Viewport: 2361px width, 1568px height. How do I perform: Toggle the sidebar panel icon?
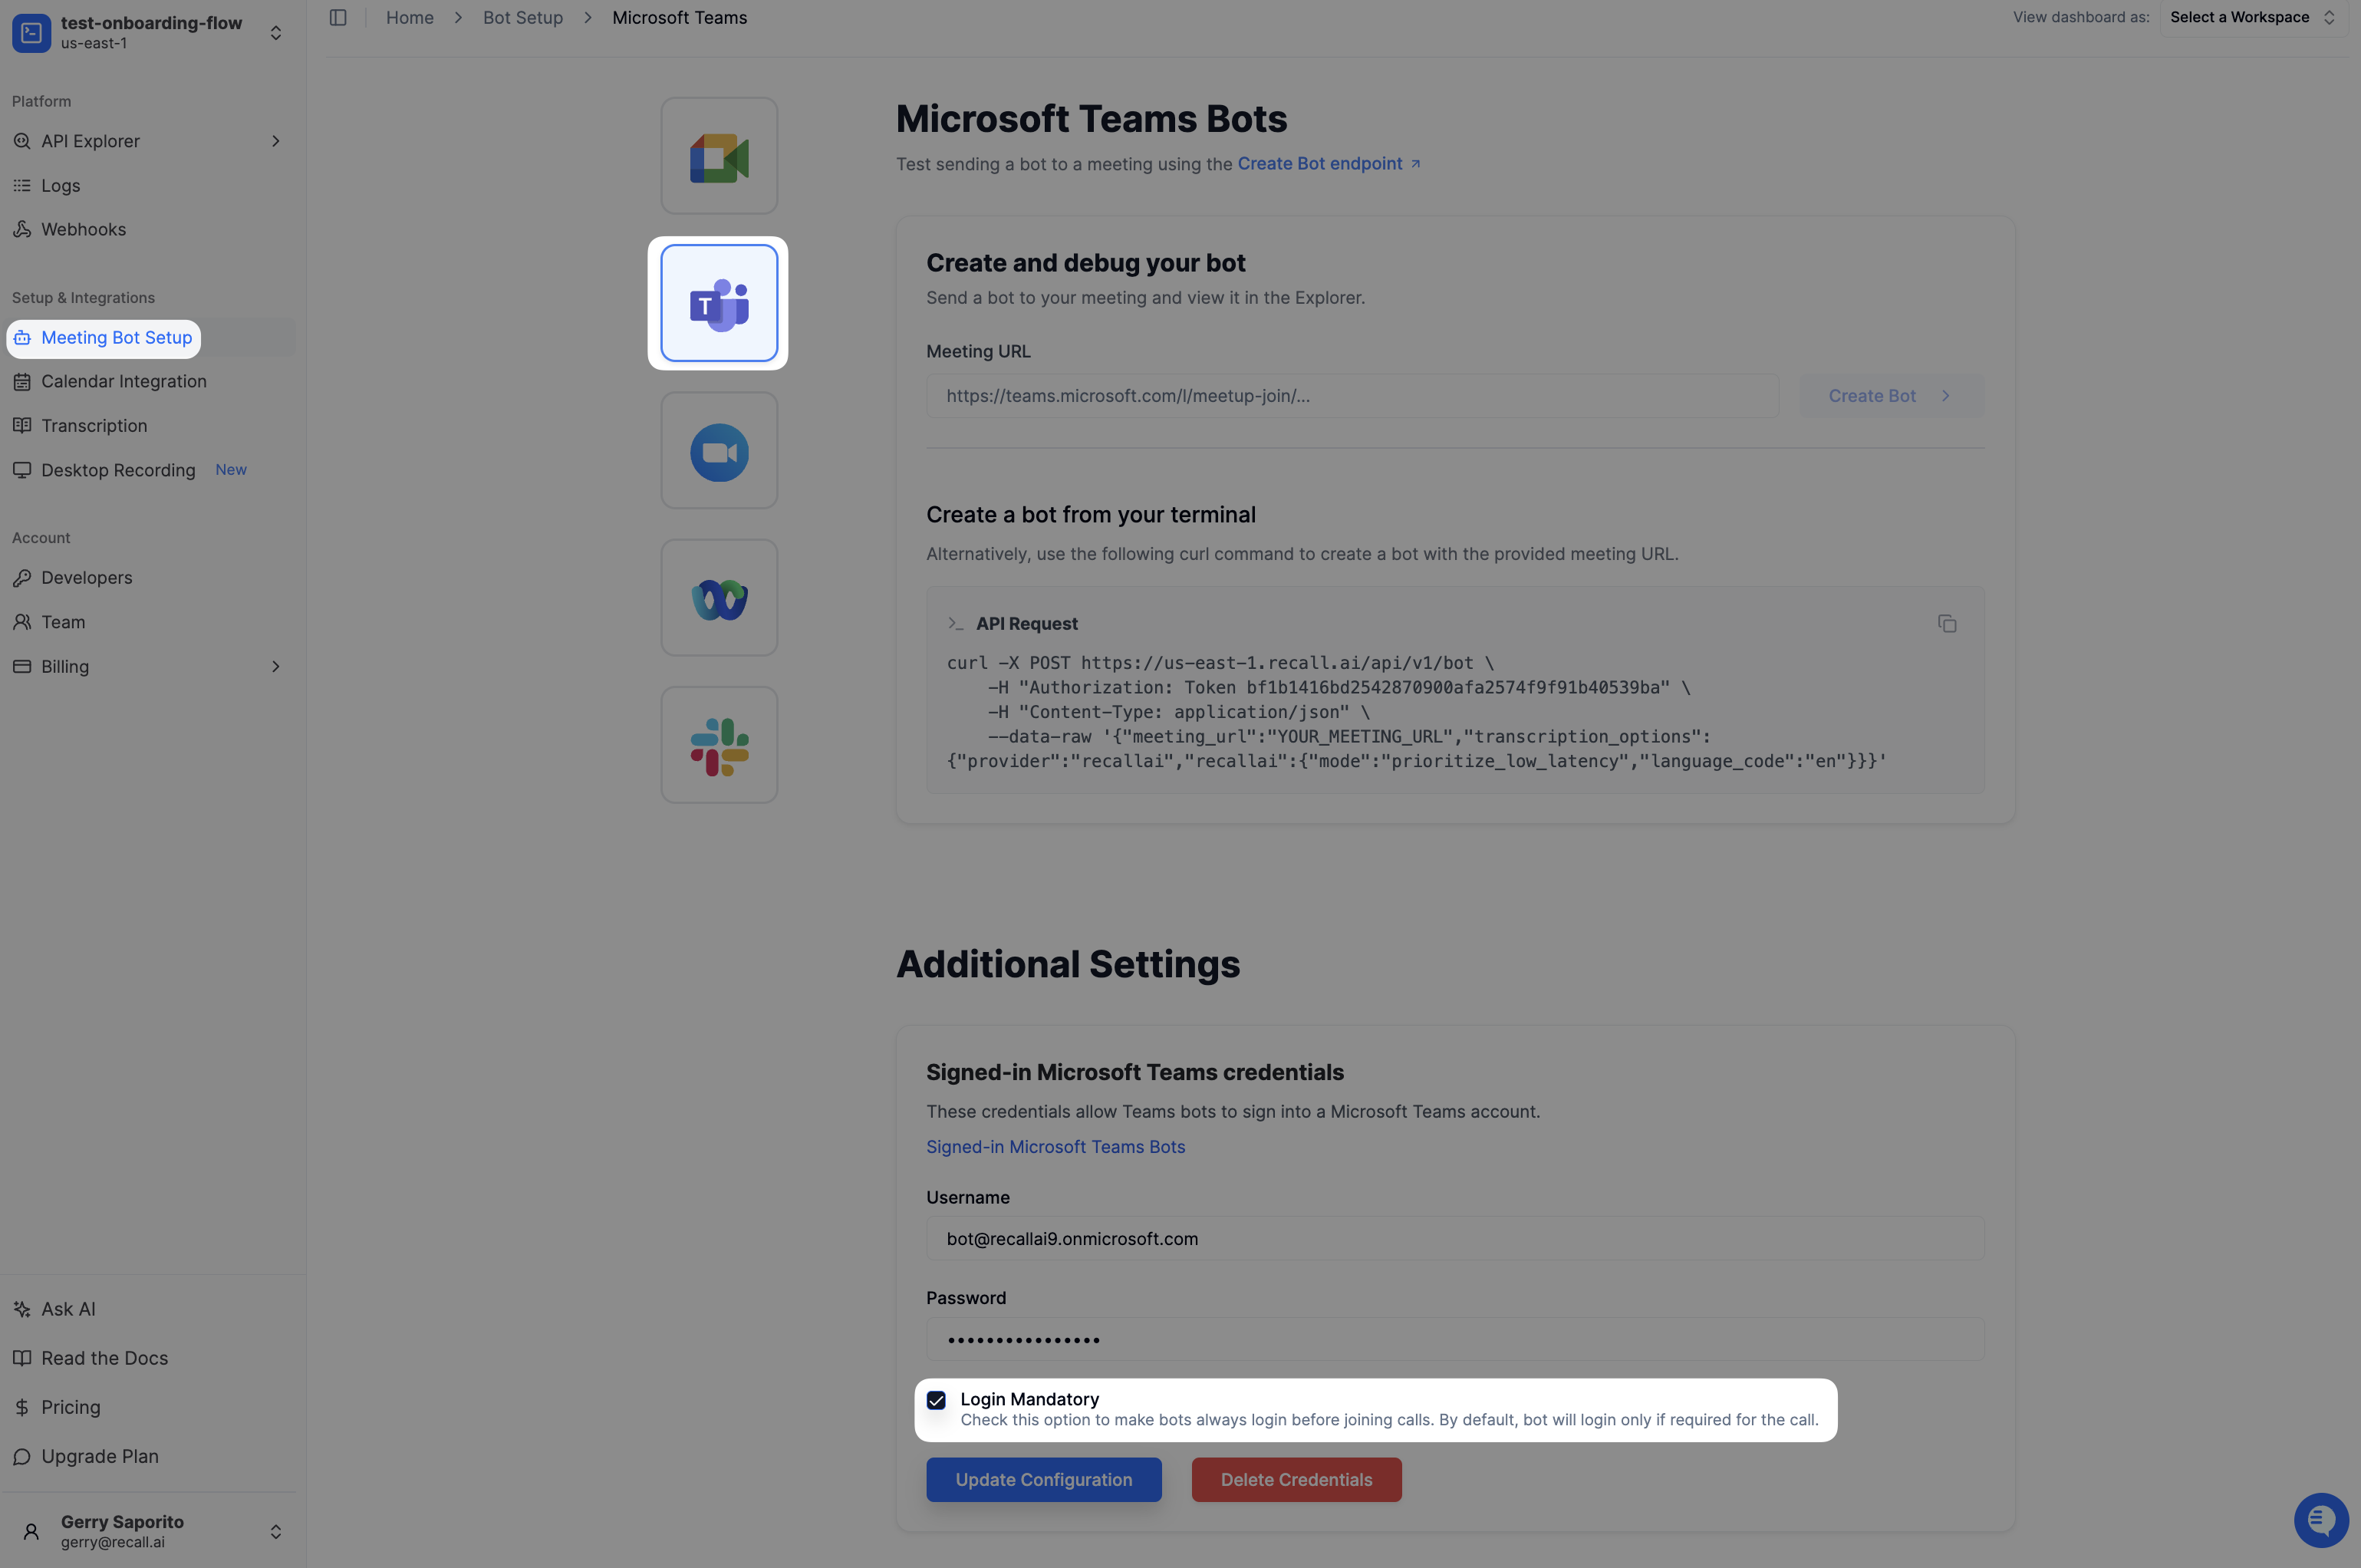point(338,18)
